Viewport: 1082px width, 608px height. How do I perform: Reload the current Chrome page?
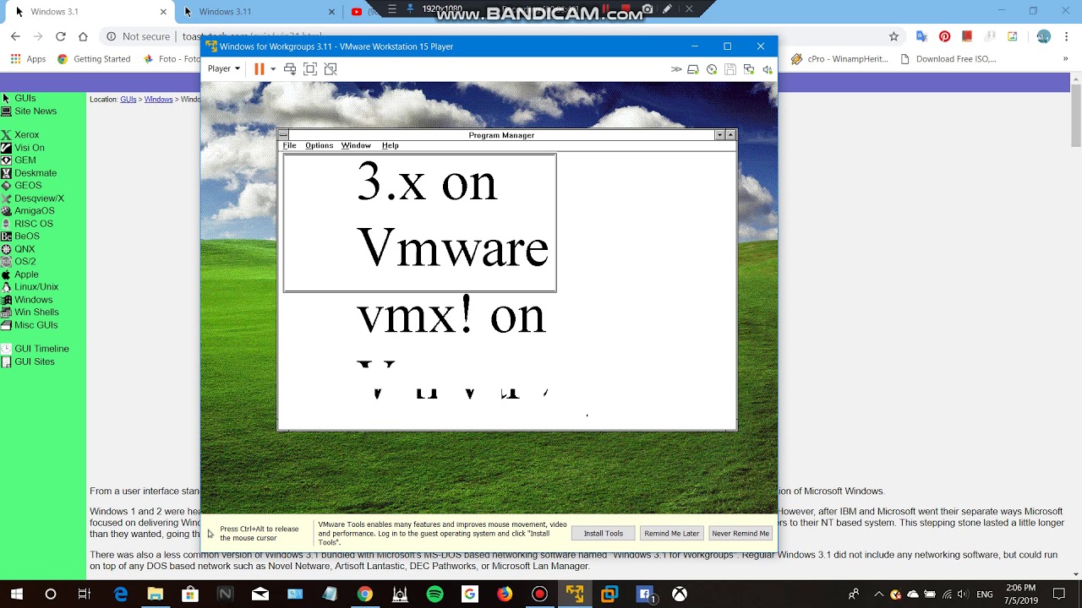[x=60, y=36]
